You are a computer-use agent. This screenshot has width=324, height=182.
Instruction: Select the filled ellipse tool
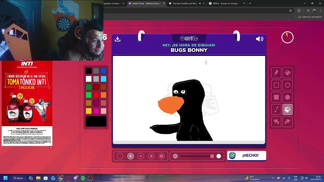click(288, 97)
